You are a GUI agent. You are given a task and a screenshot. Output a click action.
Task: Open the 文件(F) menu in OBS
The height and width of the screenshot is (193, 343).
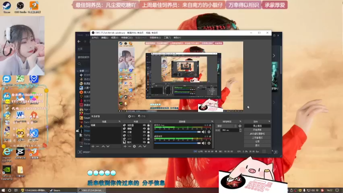[x=95, y=38]
